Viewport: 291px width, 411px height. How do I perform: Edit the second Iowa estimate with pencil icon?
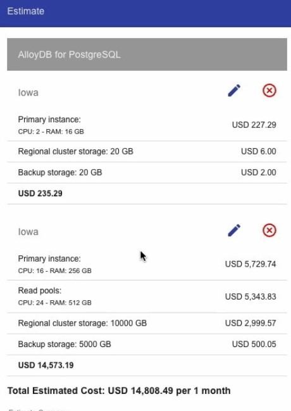234,230
